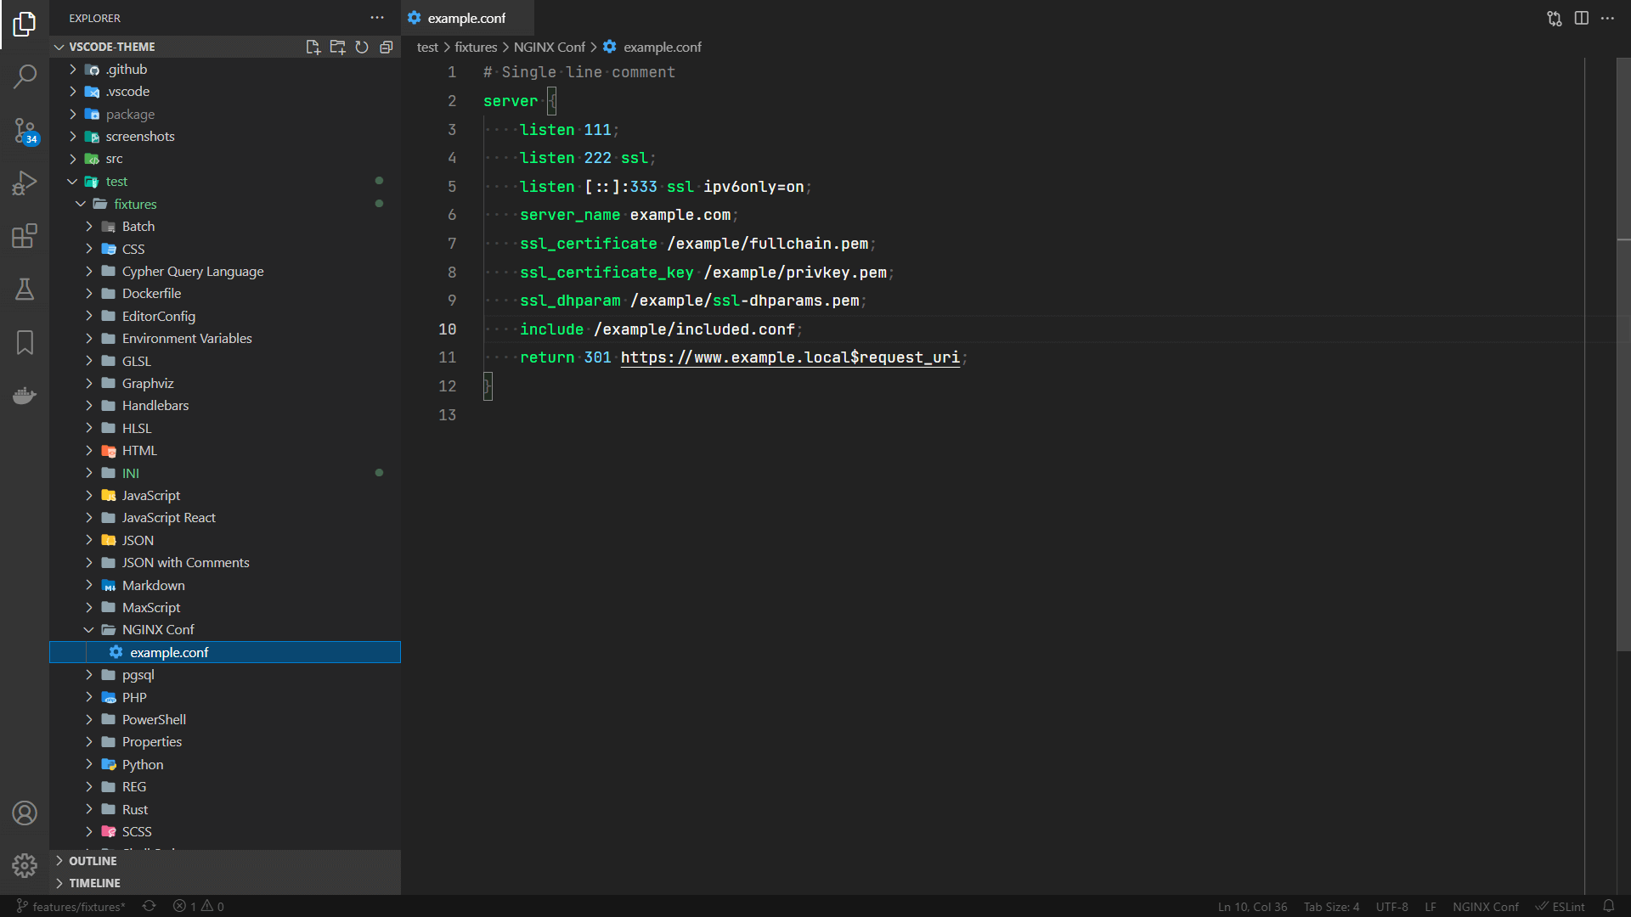Click New File icon in explorer header
Image resolution: width=1631 pixels, height=917 pixels.
[313, 47]
